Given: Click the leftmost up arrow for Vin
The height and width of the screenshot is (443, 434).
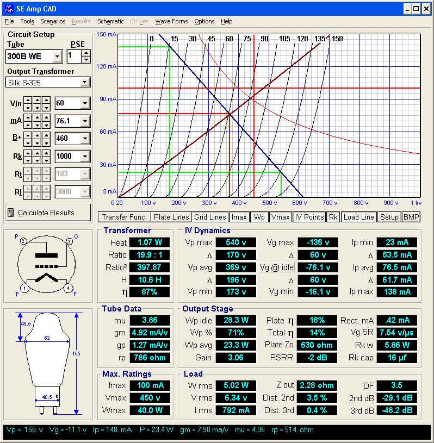Looking at the screenshot, I should point(28,100).
